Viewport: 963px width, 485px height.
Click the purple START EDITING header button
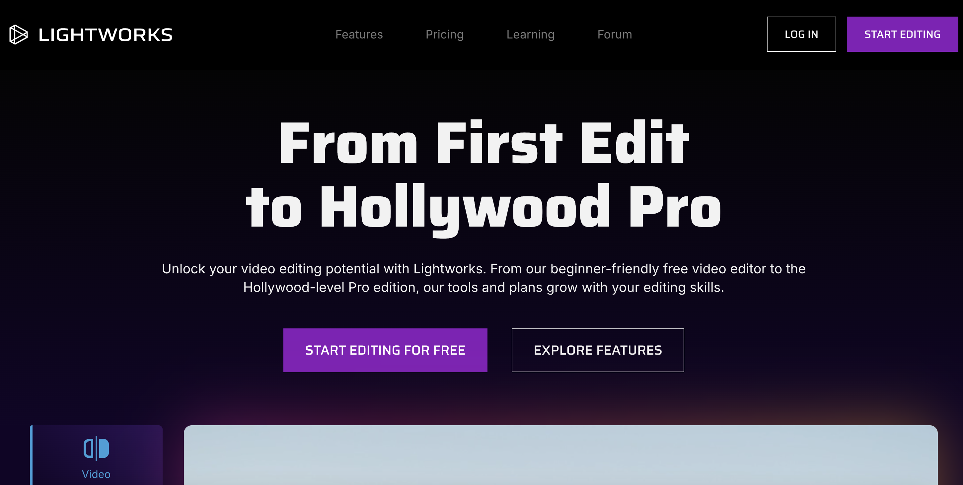coord(902,34)
